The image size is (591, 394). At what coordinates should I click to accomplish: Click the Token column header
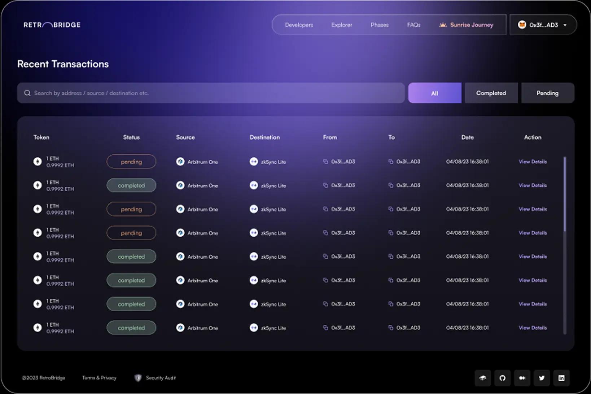click(41, 137)
